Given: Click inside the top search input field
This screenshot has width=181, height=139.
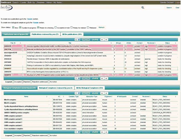Looking at the screenshot, I should (155, 8).
